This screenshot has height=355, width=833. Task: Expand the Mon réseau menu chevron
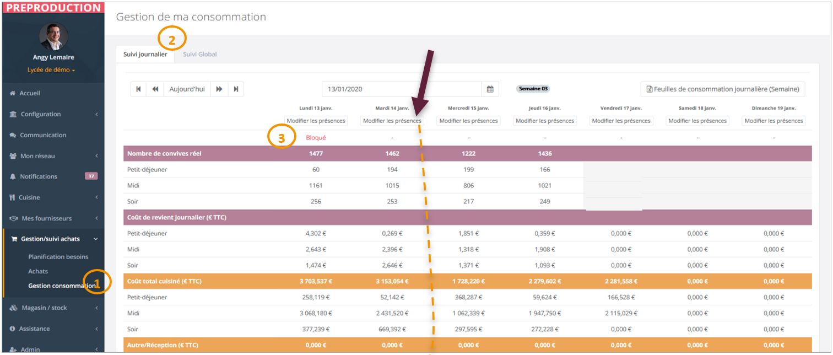tap(96, 156)
